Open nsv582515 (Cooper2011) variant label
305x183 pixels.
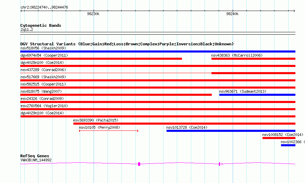tap(43, 84)
